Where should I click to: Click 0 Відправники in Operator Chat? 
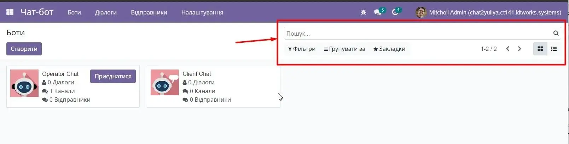pyautogui.click(x=66, y=100)
